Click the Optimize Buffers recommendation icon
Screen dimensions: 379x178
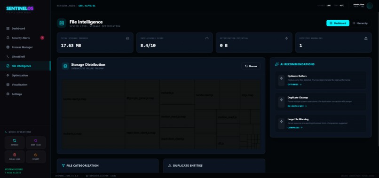281,78
